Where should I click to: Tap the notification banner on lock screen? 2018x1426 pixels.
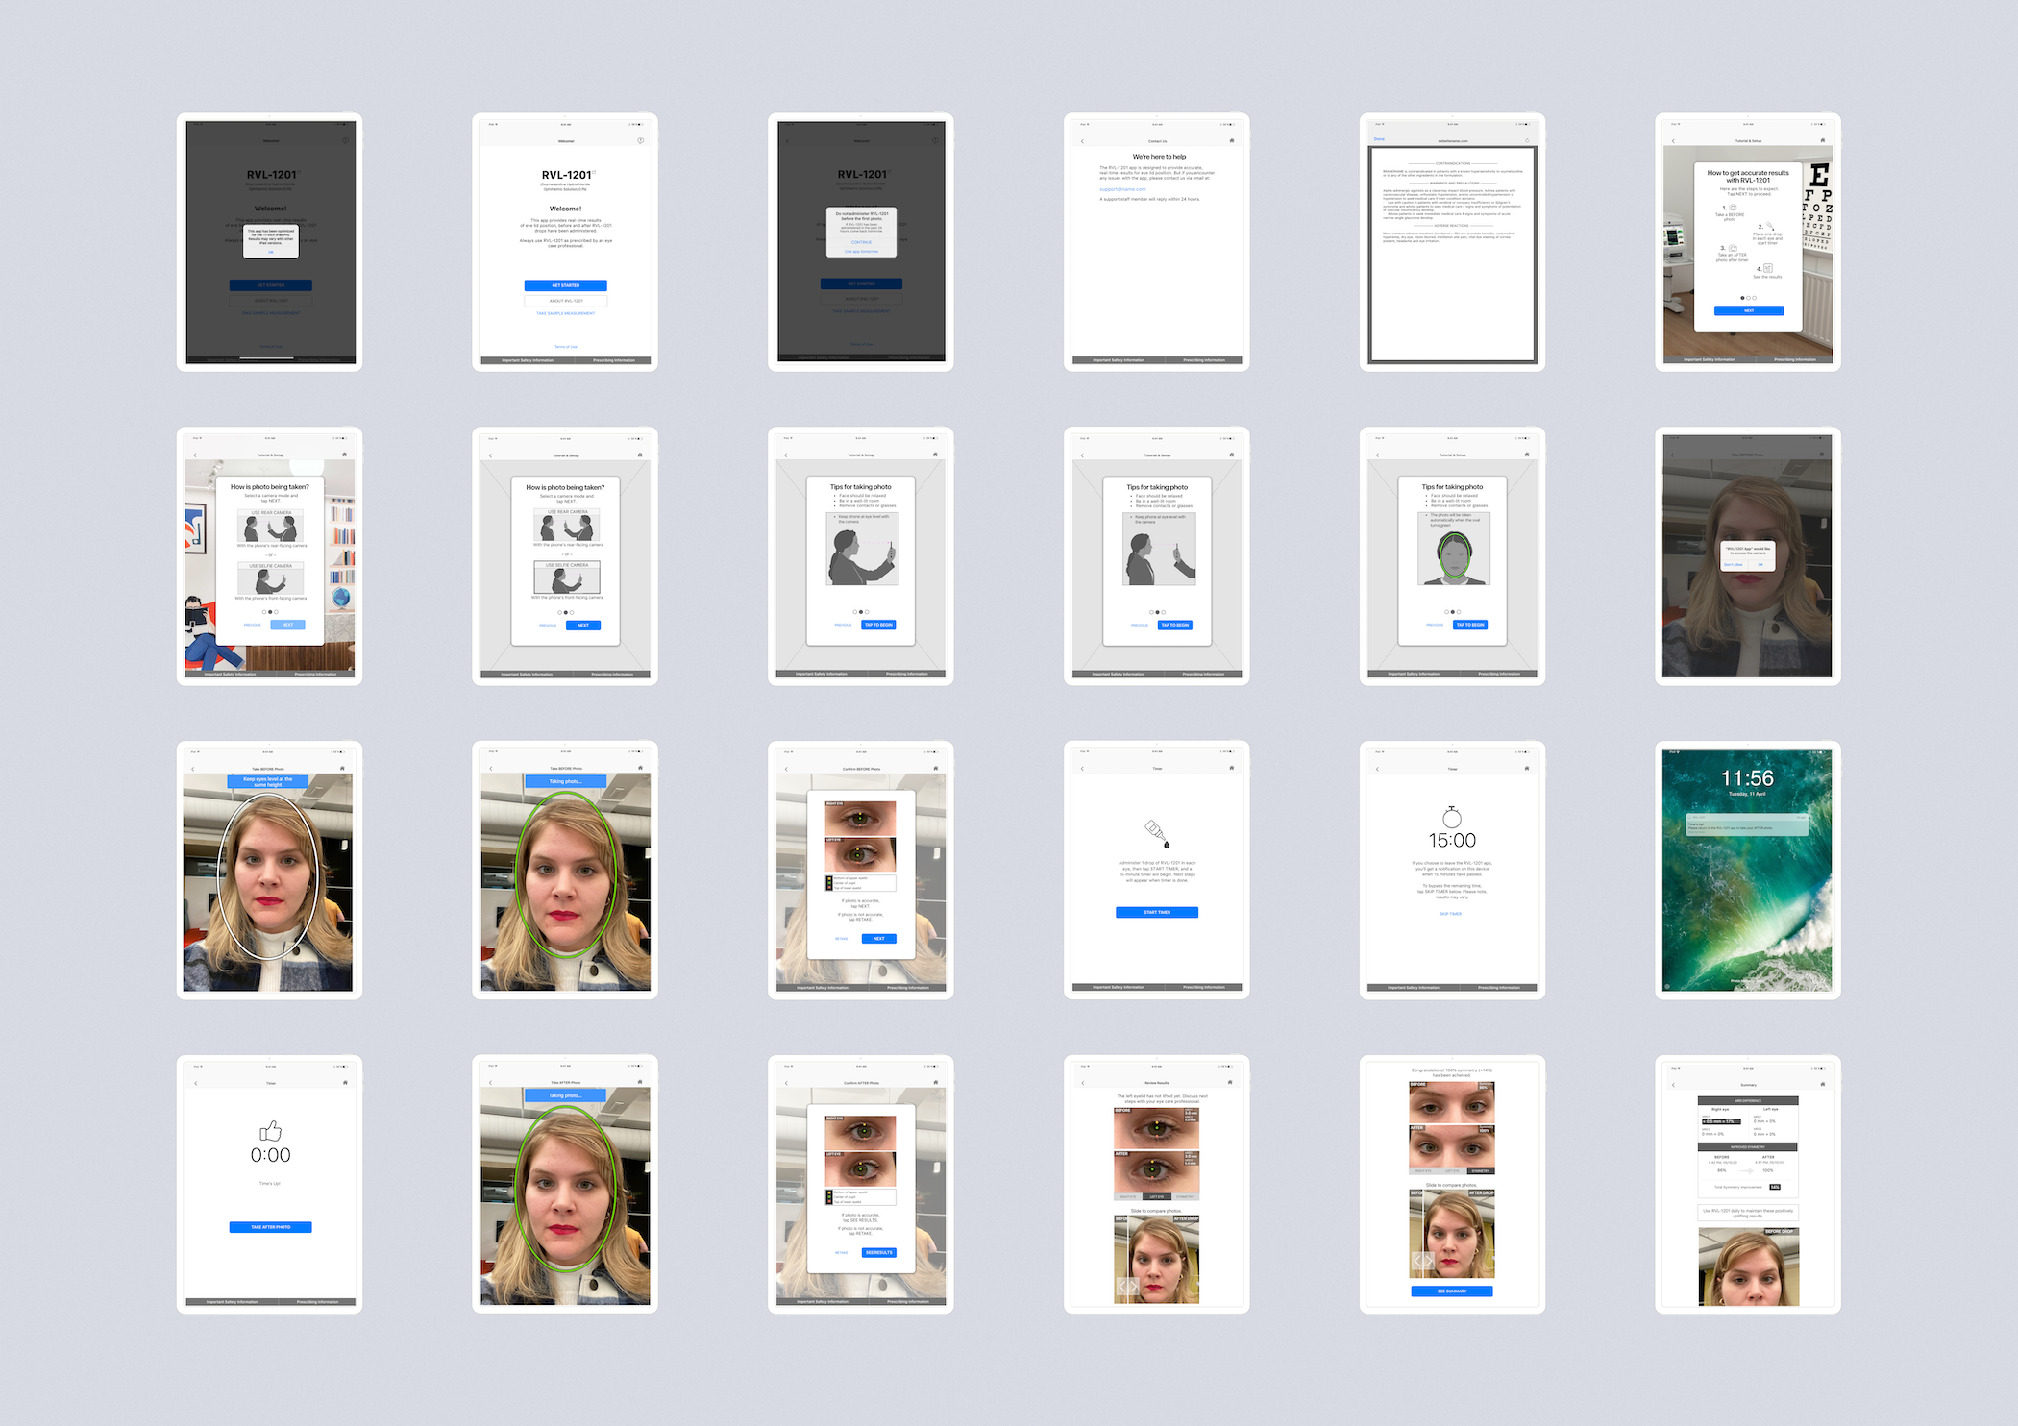(1747, 825)
